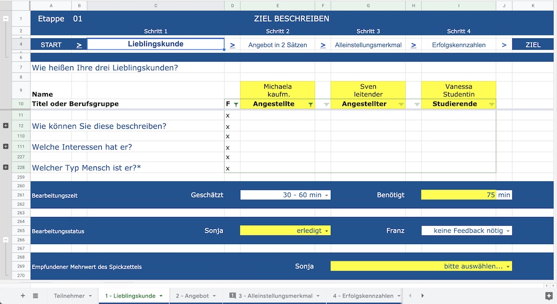The width and height of the screenshot is (557, 304).
Task: Open the 'bitte auswählen...' dropdown
Action: point(508,266)
